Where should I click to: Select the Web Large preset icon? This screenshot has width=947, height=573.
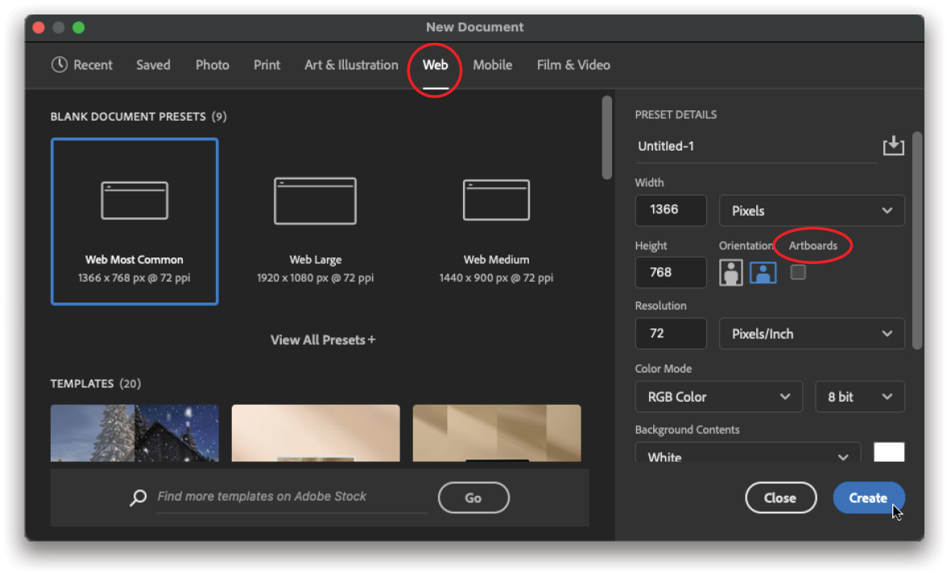[315, 200]
